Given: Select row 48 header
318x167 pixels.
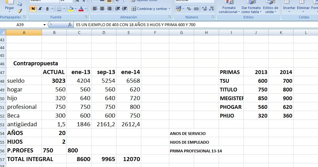Looking at the screenshot, I should click(x=2, y=81).
